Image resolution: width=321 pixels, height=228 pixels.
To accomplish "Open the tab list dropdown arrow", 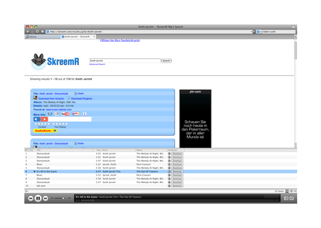I will 295,37.
